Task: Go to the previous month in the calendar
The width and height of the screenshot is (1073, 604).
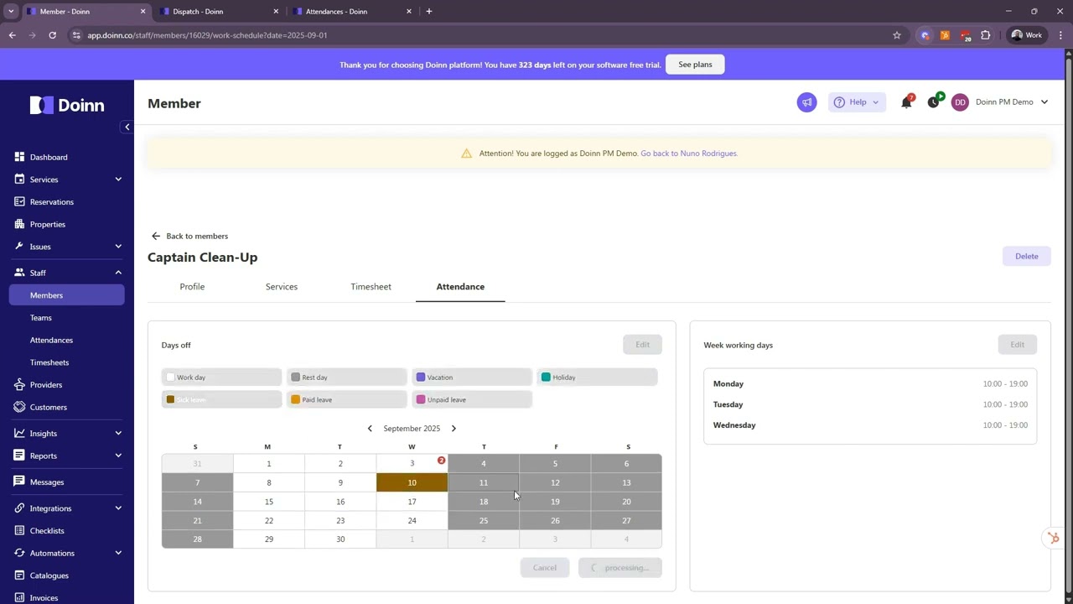Action: point(370,429)
